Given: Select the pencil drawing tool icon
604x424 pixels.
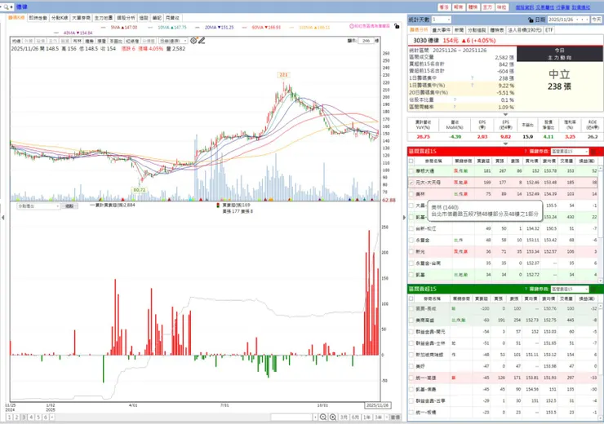Looking at the screenshot, I should (202, 41).
